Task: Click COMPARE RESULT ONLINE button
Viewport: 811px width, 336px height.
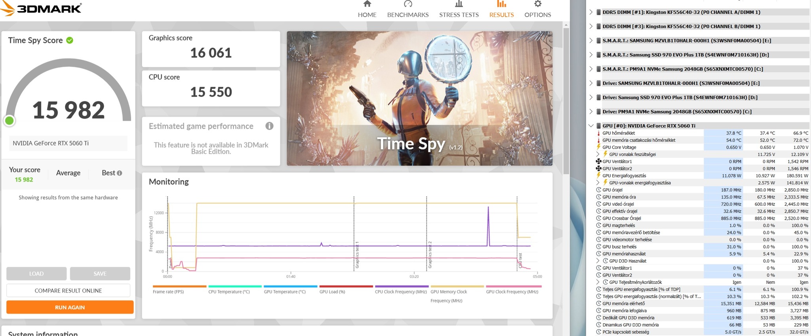Action: coord(68,290)
